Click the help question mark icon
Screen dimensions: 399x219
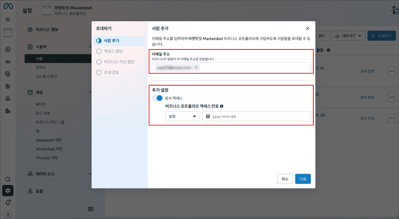[x=8, y=215]
